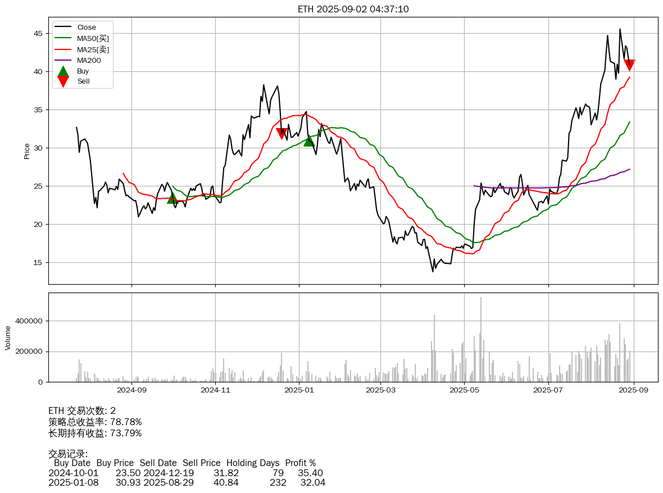This screenshot has width=663, height=493.
Task: Click the black Close line sample in the legend
Action: pos(63,28)
